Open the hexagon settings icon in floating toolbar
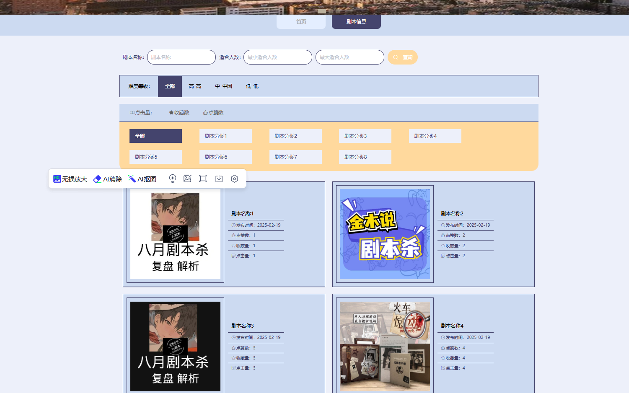Viewport: 629px width, 393px height. tap(235, 178)
